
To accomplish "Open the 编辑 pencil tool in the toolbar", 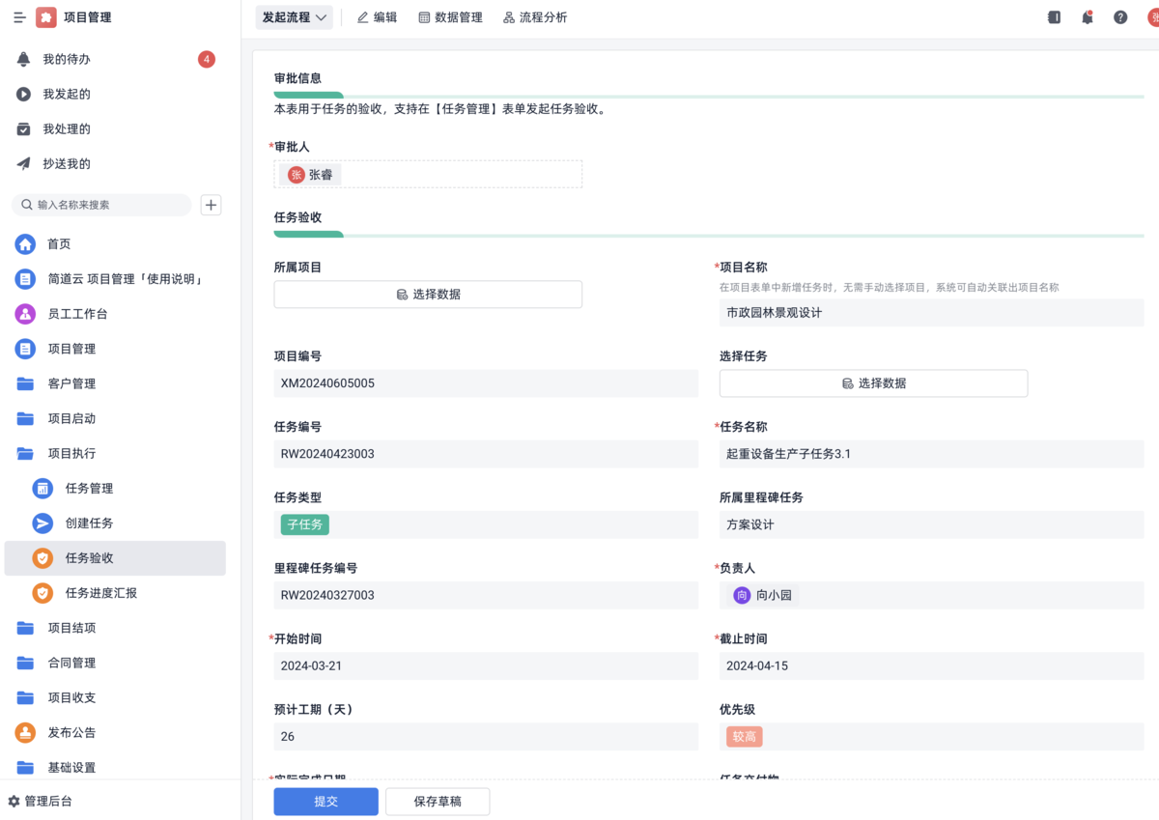I will click(377, 16).
